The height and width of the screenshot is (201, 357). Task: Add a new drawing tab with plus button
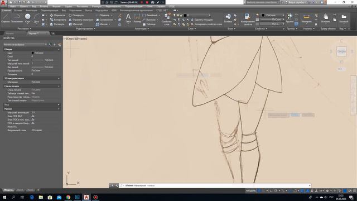(53, 33)
